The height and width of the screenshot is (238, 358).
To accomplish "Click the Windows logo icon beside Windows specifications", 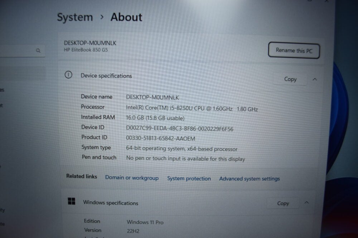I will pos(72,201).
